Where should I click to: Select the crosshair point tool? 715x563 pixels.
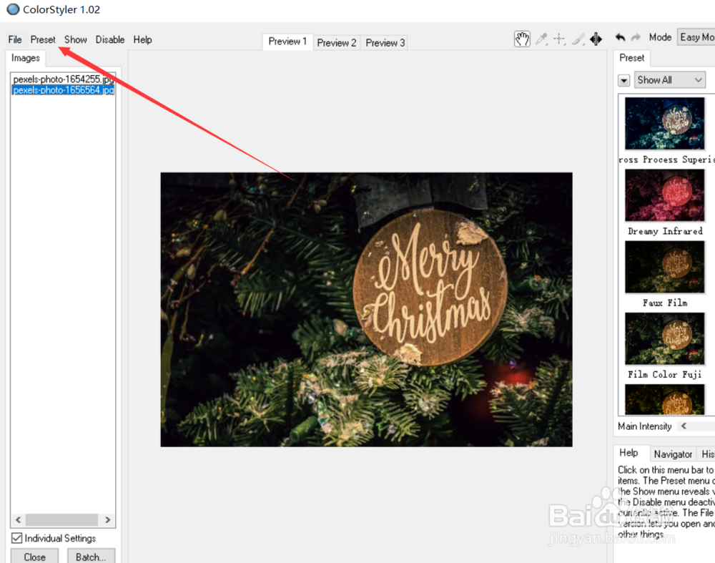[x=560, y=39]
